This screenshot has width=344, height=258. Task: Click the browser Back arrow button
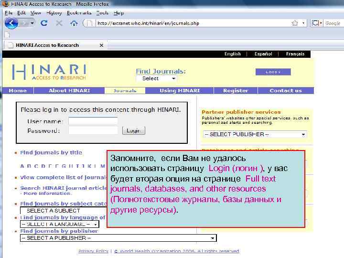click(11, 23)
